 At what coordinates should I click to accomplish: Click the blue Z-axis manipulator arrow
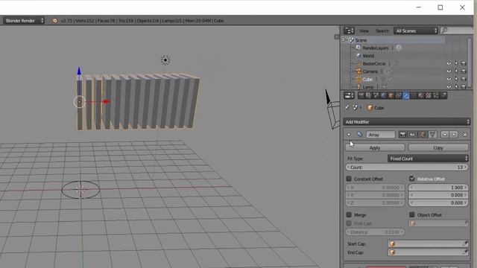(79, 71)
